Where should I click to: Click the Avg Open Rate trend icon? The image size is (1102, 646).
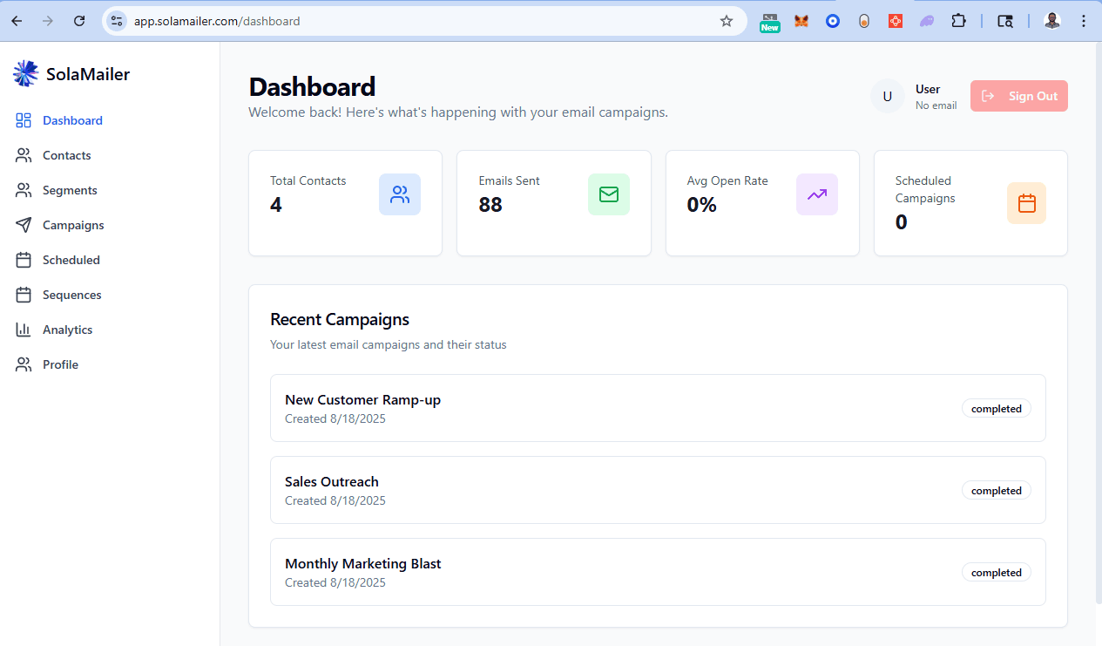point(817,194)
